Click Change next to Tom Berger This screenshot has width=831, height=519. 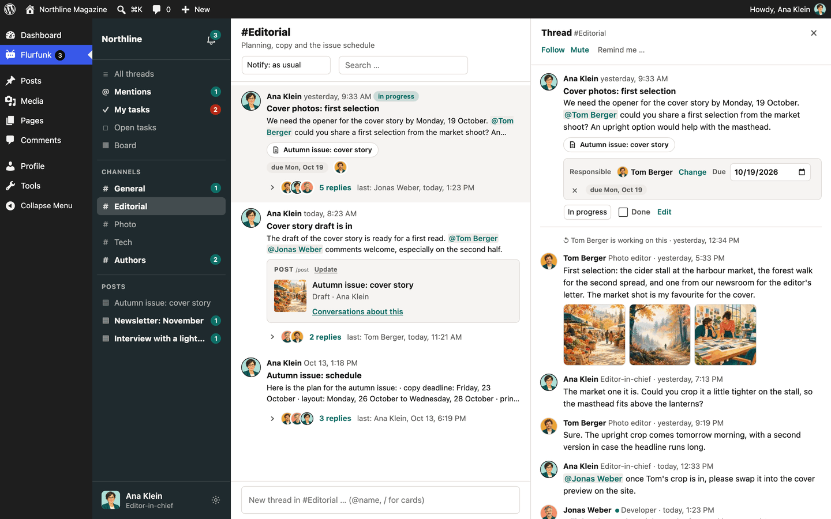692,172
